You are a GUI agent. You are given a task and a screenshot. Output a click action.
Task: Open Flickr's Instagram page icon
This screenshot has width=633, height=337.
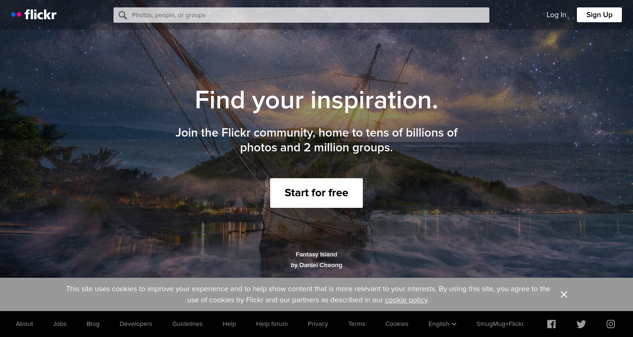click(x=611, y=324)
